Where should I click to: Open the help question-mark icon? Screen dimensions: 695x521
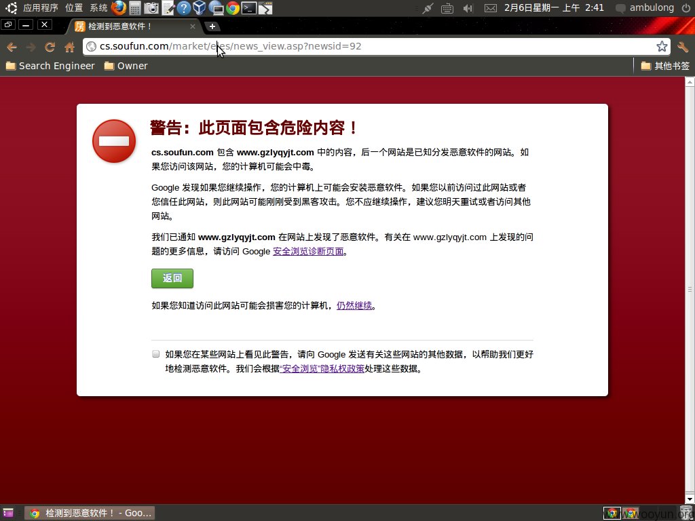point(183,8)
